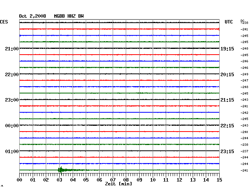
Task: Select the 22:00 local time label
Action: 12,75
